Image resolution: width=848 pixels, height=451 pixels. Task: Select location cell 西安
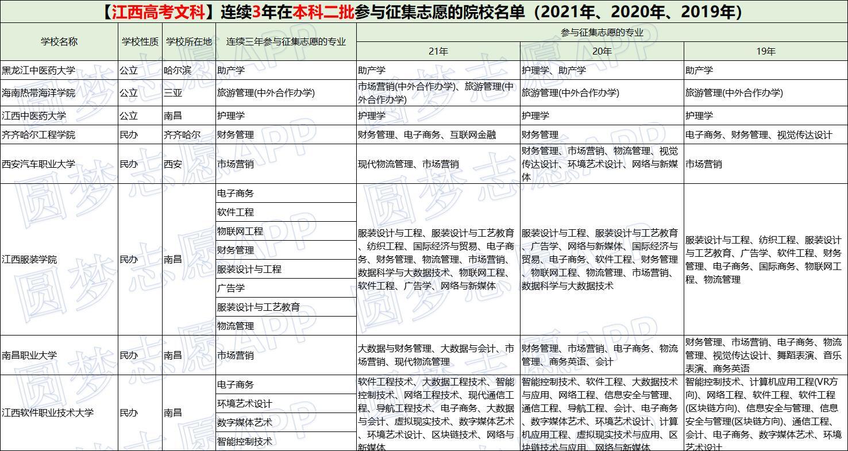[x=189, y=164]
